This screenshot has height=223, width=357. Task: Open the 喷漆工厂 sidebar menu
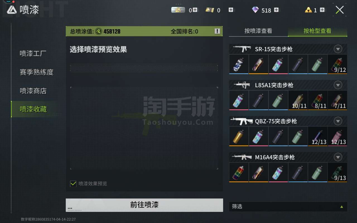33,54
